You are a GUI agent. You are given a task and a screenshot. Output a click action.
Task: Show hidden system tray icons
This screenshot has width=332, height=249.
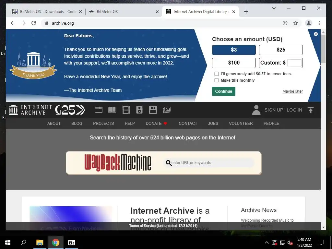click(267, 243)
